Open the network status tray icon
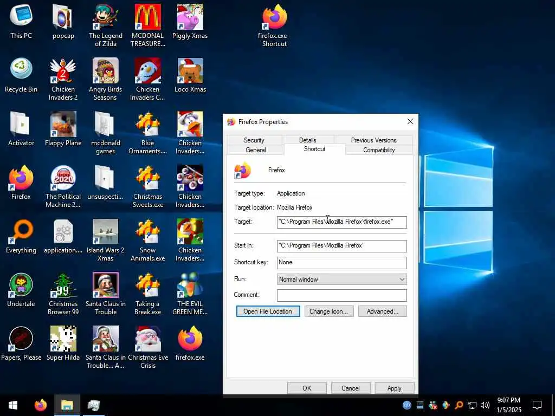The width and height of the screenshot is (555, 416). [472, 405]
